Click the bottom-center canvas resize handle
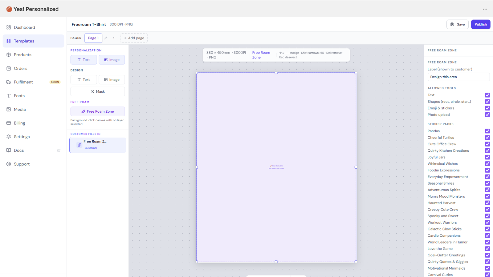This screenshot has height=277, width=493. click(x=276, y=262)
